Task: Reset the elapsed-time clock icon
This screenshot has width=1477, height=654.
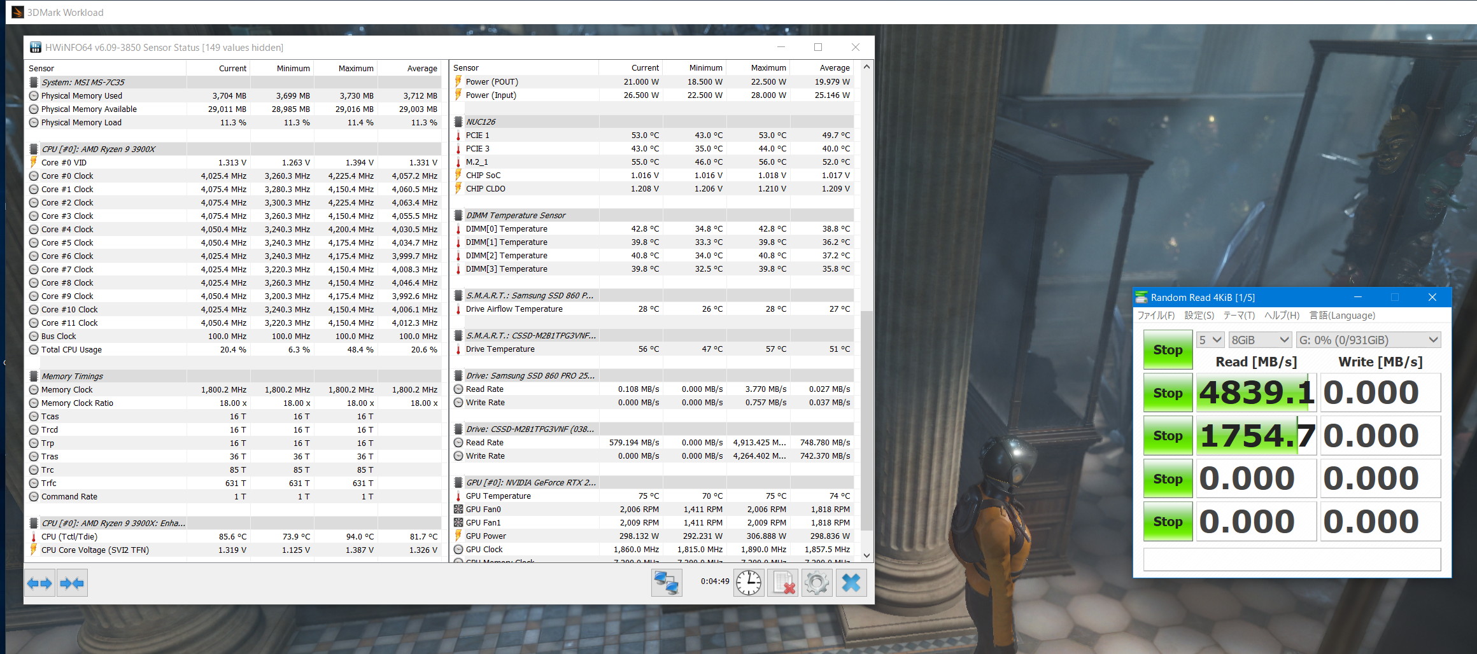Action: [x=749, y=583]
